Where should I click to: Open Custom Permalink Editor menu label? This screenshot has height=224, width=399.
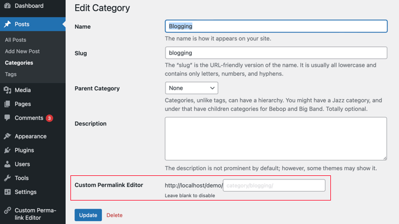[35, 214]
